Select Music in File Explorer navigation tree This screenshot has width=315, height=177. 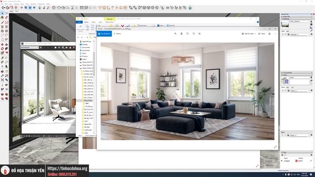point(84,53)
